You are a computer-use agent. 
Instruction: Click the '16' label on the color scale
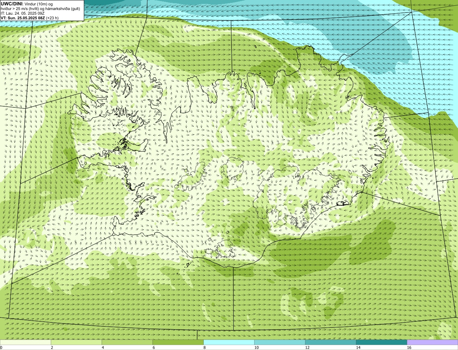tap(409, 347)
